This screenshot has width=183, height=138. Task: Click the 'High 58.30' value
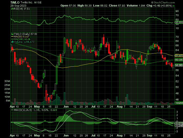click(x=84, y=5)
